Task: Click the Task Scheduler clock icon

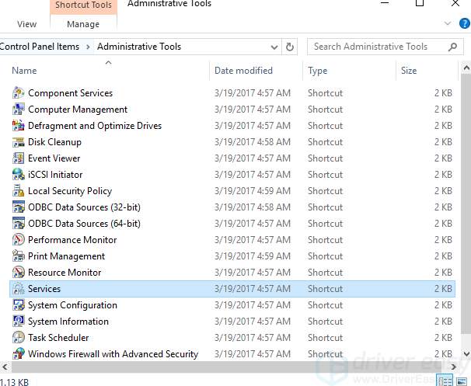Action: pyautogui.click(x=19, y=338)
